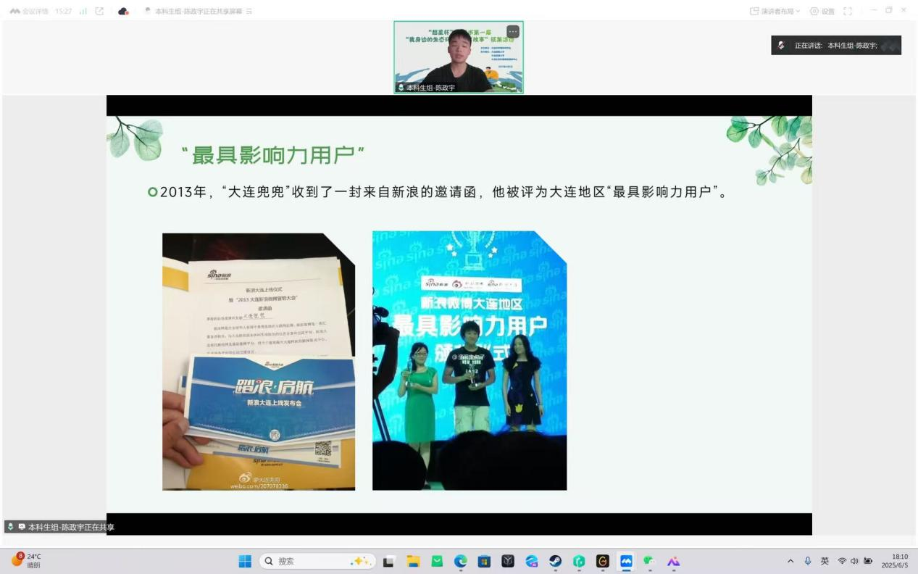Screen dimensions: 918x574
Task: Click the sharing status label at bottom left
Action: tap(60, 527)
